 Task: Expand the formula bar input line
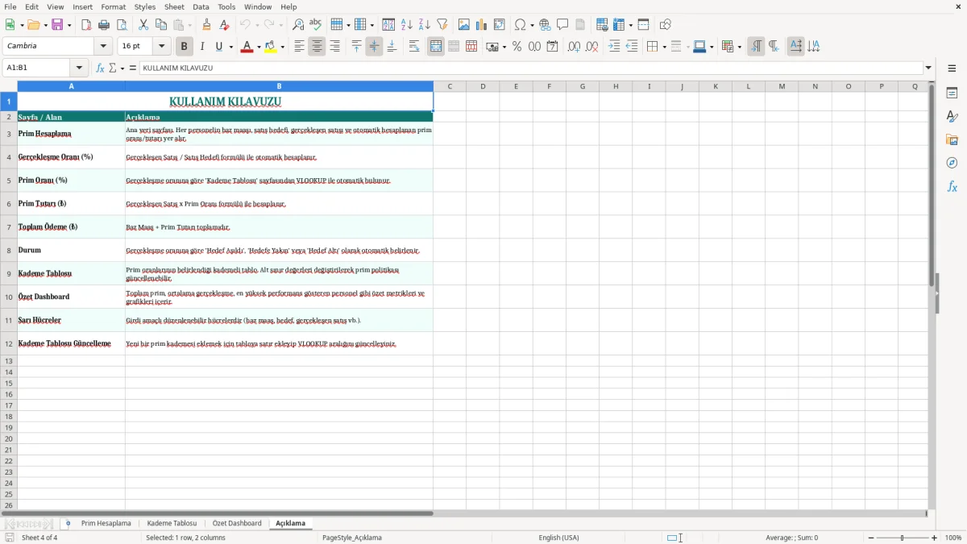click(928, 69)
